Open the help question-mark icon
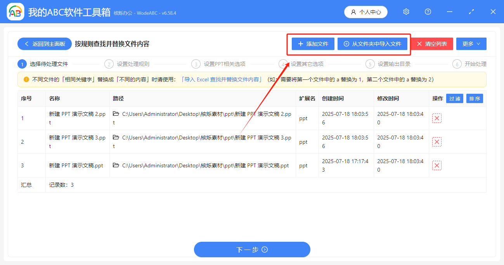Screen dimensions: 504x265 [428, 12]
